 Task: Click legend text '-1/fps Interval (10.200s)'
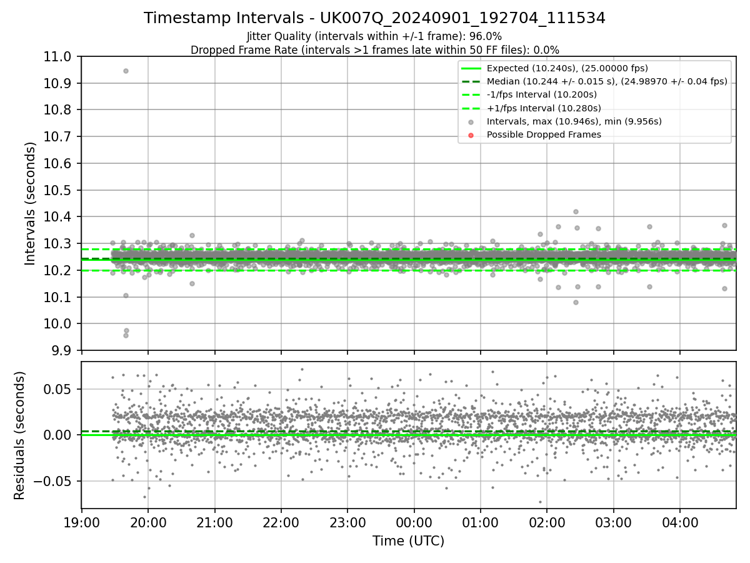point(542,94)
